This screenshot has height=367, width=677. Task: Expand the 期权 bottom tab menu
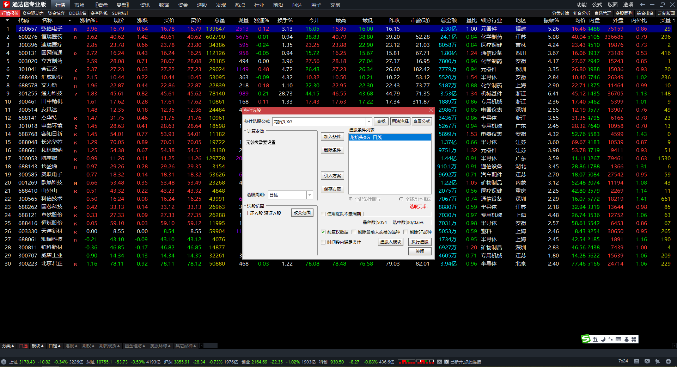[x=89, y=346]
